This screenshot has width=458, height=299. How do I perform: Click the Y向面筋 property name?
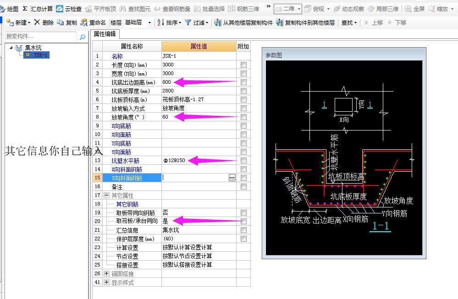[121, 152]
